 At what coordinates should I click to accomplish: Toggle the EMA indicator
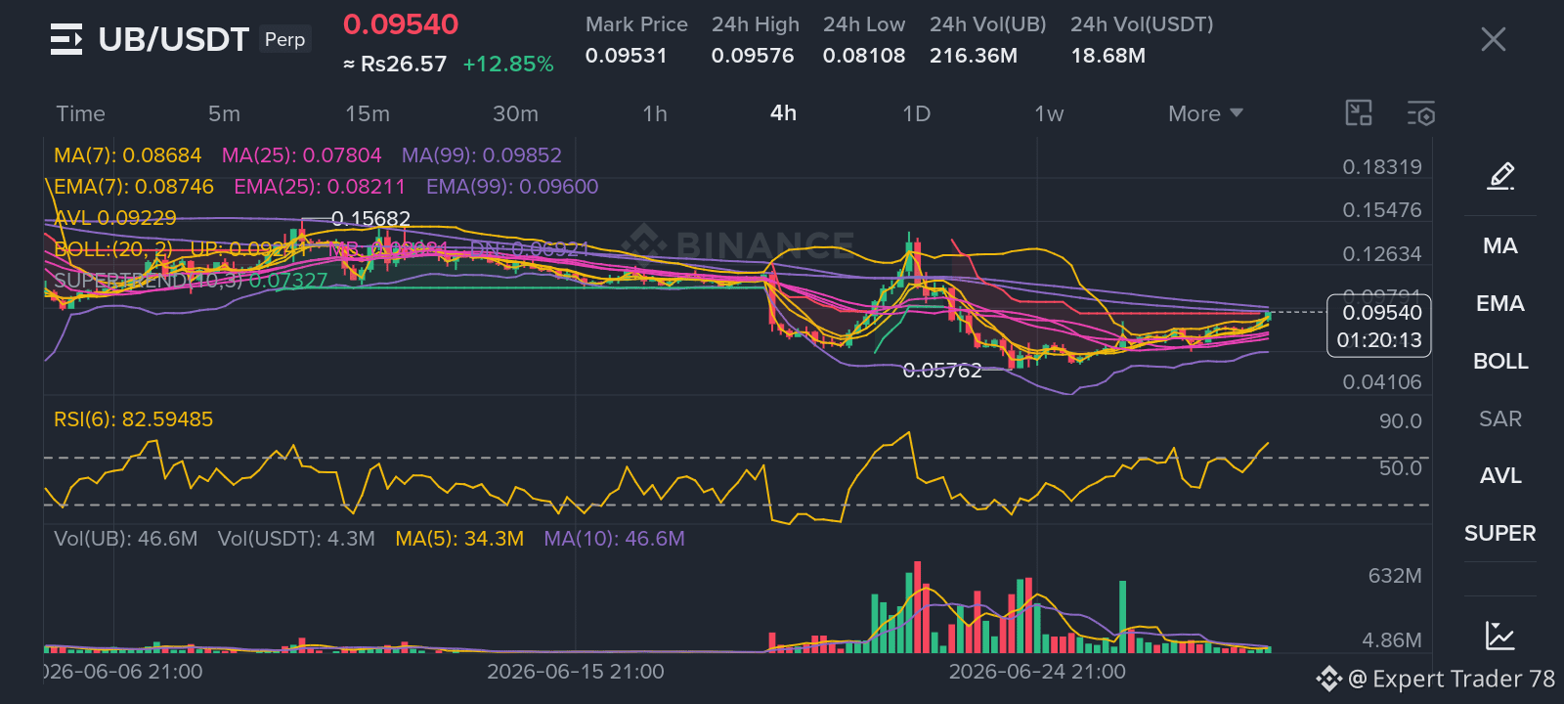tap(1500, 303)
